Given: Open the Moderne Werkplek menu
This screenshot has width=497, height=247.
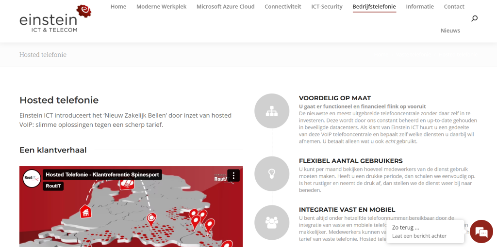Looking at the screenshot, I should coord(161,7).
